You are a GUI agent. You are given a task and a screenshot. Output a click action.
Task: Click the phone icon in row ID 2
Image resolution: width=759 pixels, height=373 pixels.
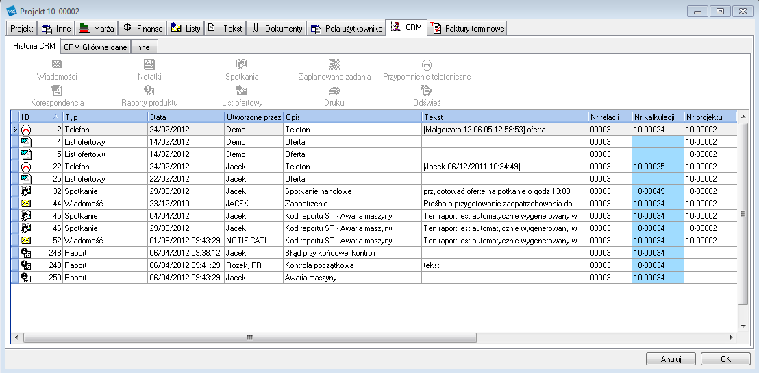(26, 130)
